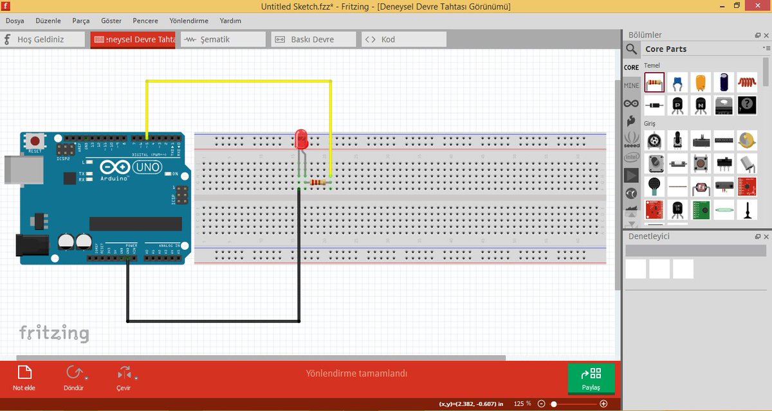Open the Dosya menu

pos(15,21)
